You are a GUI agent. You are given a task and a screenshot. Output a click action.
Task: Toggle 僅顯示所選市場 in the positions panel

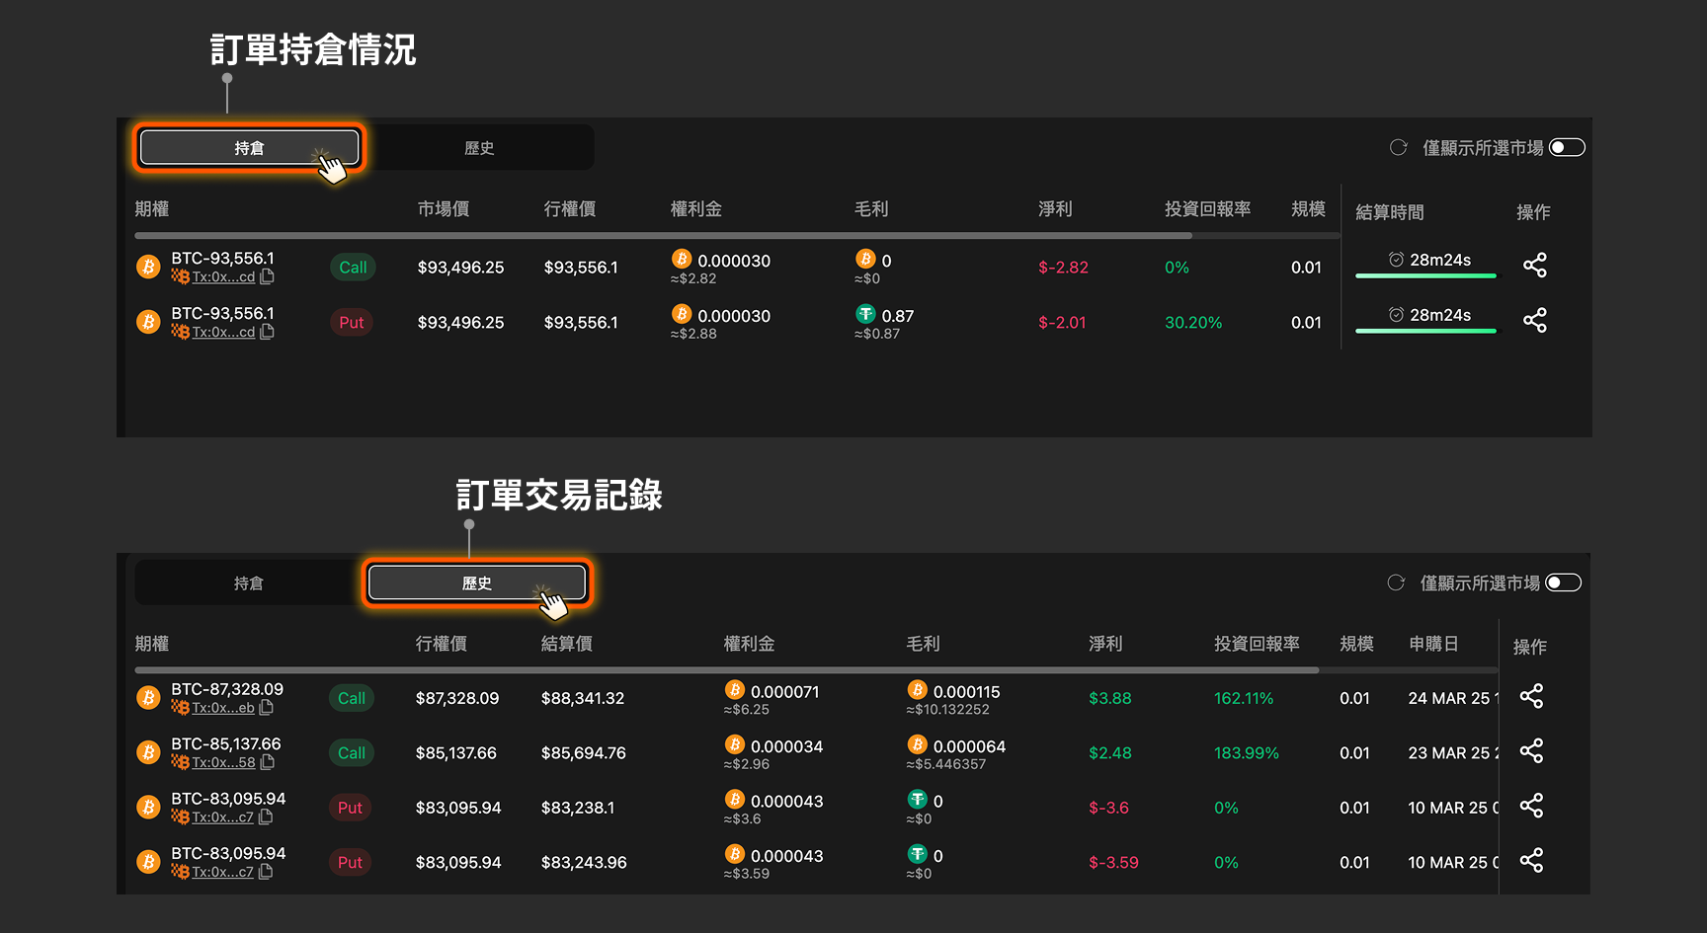click(1567, 147)
